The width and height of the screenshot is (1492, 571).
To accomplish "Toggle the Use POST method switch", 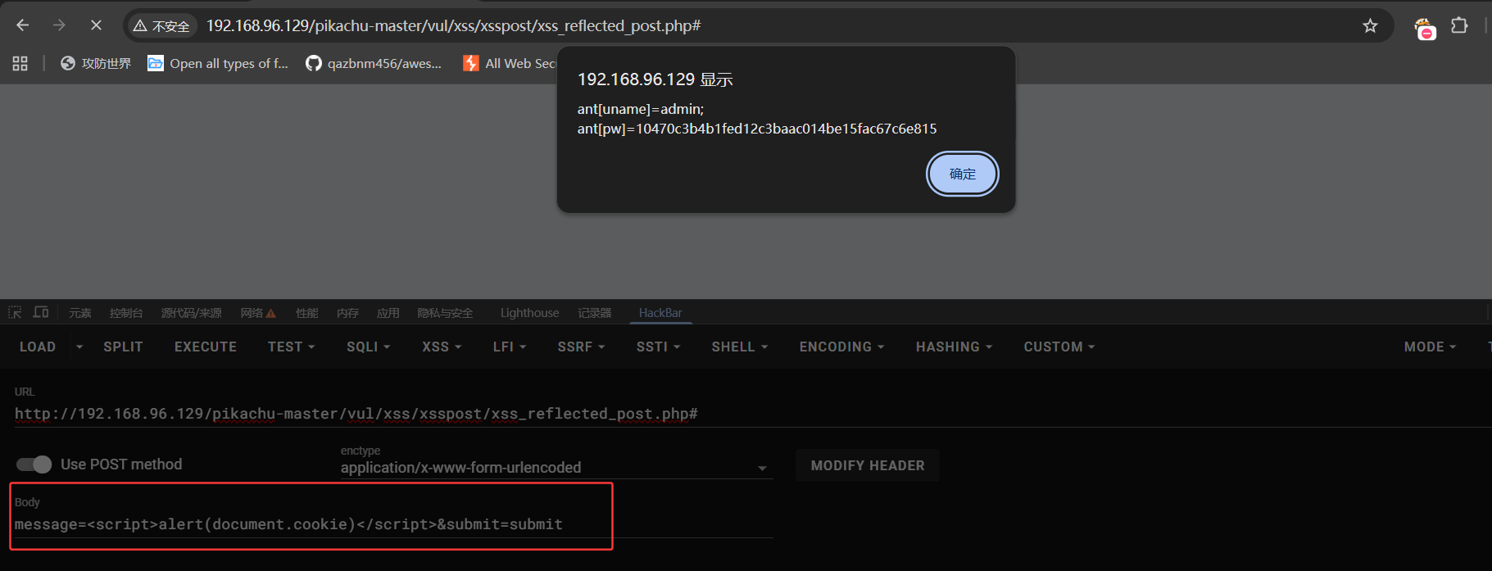I will (x=34, y=465).
